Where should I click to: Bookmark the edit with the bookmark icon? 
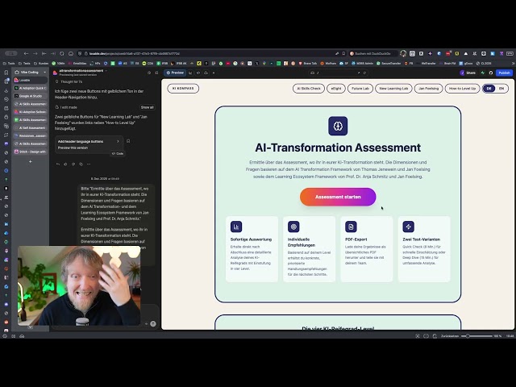(128, 141)
